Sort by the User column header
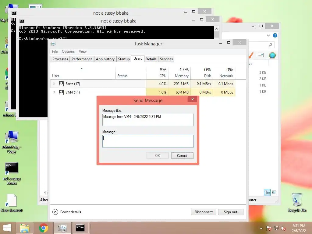 point(83,73)
